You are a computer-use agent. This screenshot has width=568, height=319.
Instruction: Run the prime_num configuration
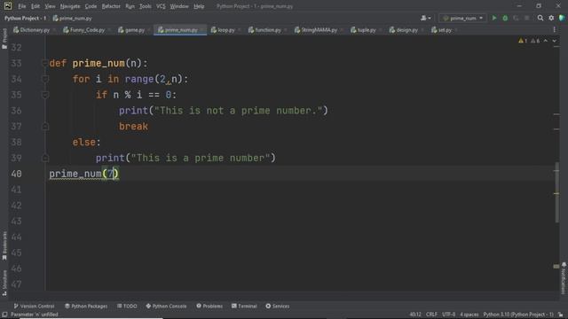(494, 18)
